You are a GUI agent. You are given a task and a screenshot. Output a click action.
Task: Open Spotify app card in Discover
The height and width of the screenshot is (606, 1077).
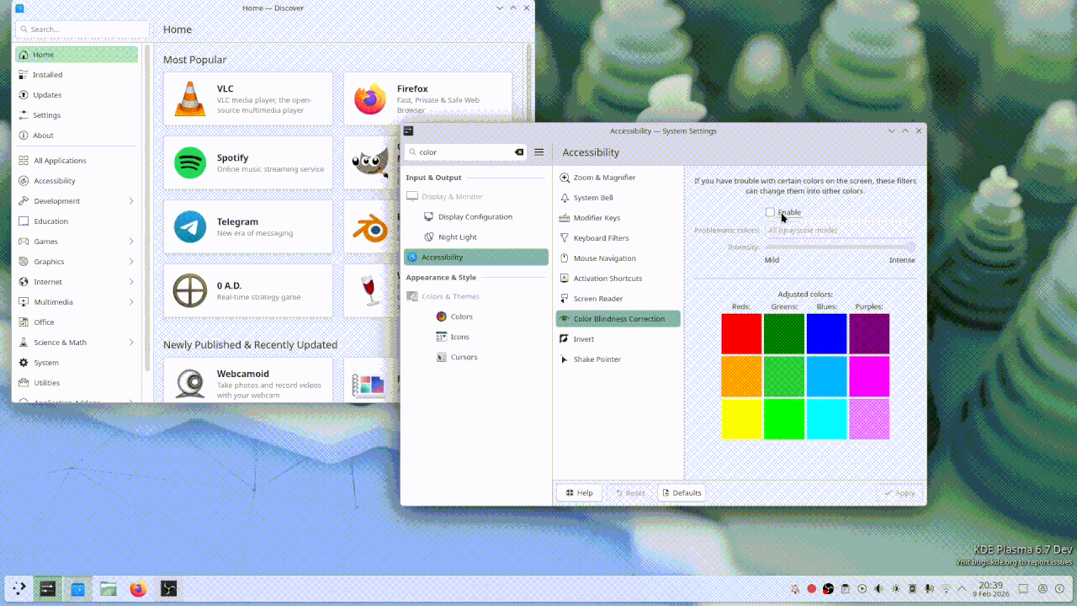(x=248, y=163)
